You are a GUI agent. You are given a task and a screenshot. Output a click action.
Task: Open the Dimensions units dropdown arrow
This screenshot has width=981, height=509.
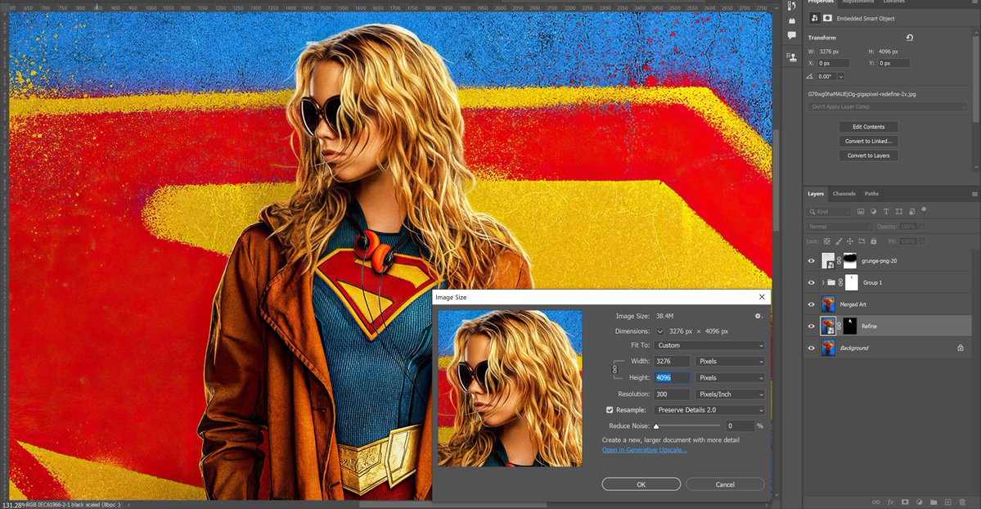click(x=660, y=331)
